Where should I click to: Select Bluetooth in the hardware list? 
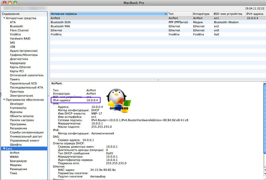coord(16,26)
